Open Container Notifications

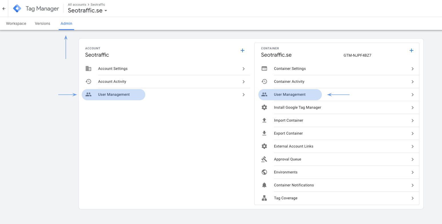294,185
